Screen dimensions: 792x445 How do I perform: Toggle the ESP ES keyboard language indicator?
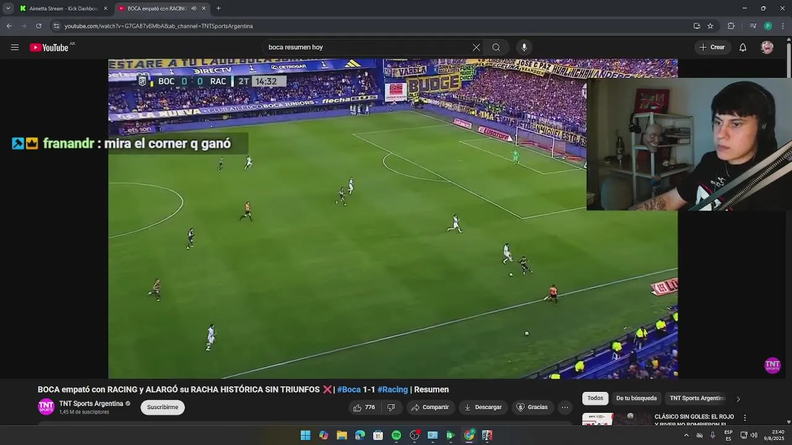pyautogui.click(x=728, y=435)
